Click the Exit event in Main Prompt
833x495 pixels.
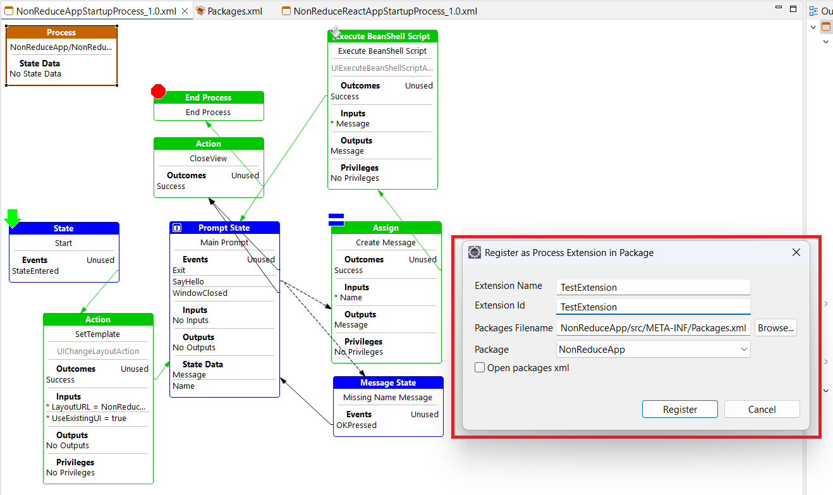click(x=179, y=270)
